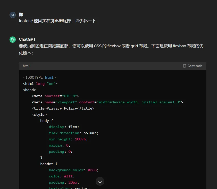Click the <!DOCTYPE html> code line
The width and height of the screenshot is (217, 189).
(x=39, y=77)
